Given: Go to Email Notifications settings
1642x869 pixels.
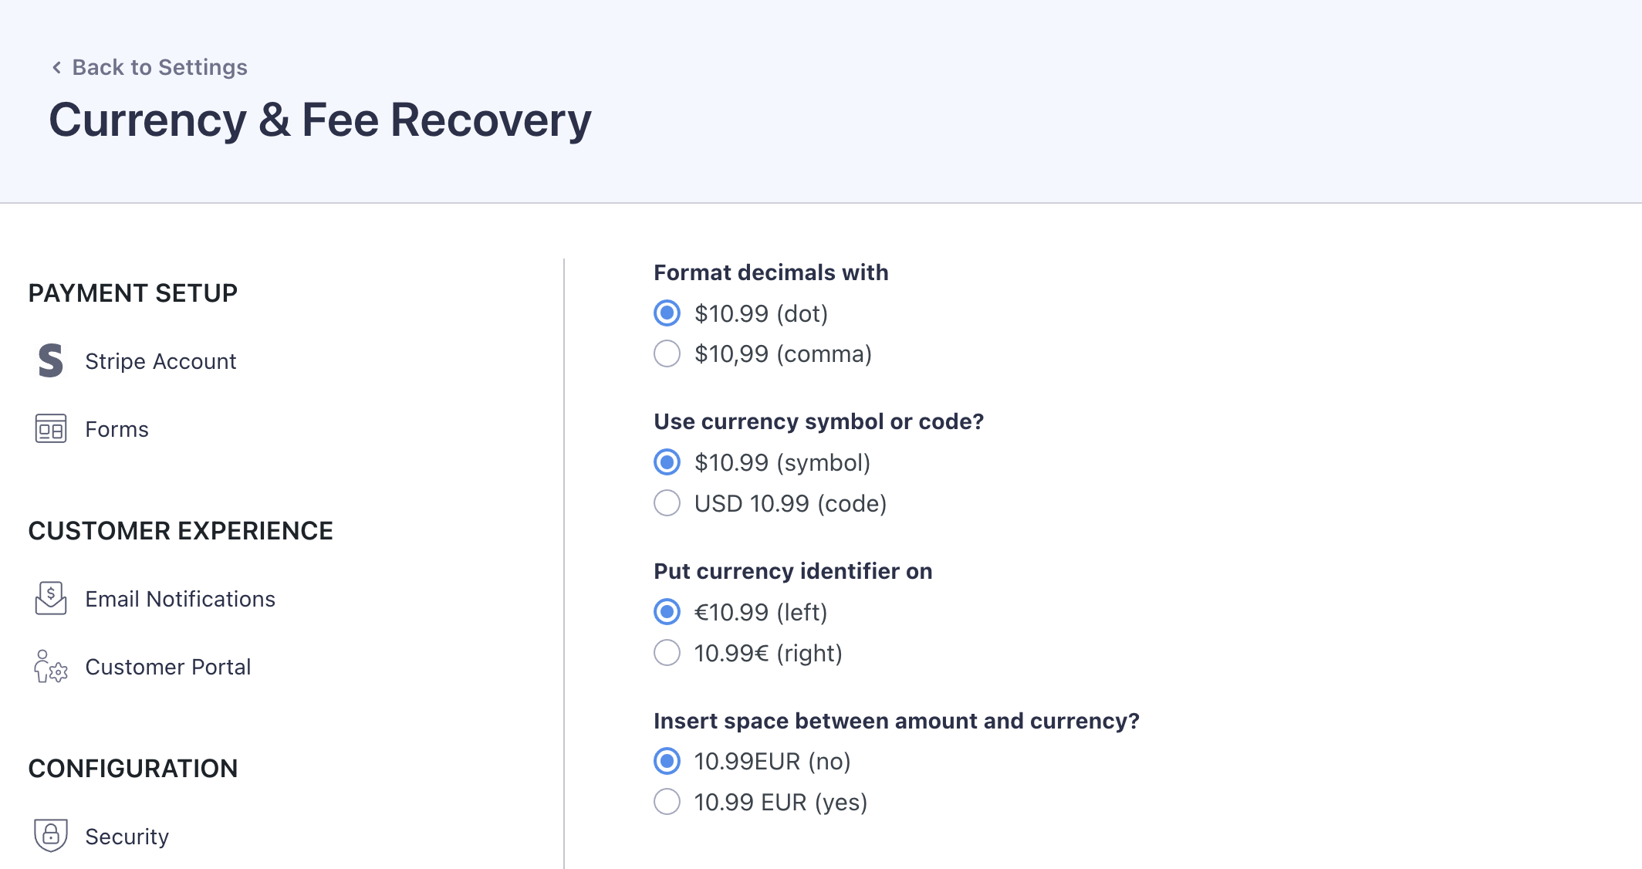Looking at the screenshot, I should point(180,599).
